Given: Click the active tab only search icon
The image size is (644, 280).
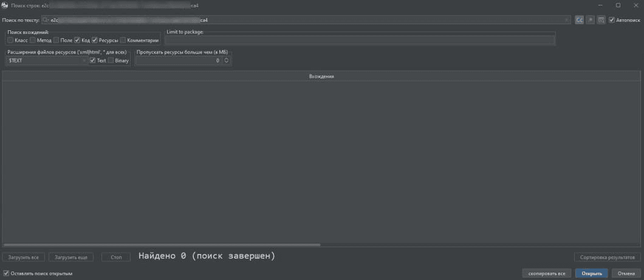Looking at the screenshot, I should click(601, 20).
